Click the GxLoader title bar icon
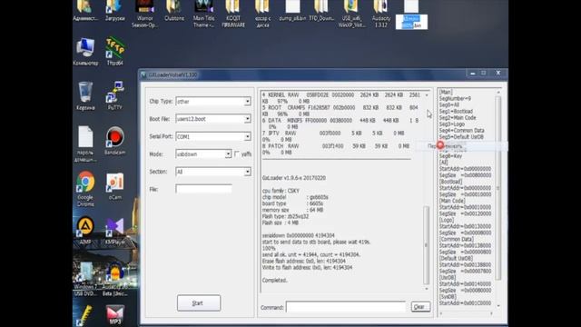Viewport: 581px width, 327px height. point(143,74)
